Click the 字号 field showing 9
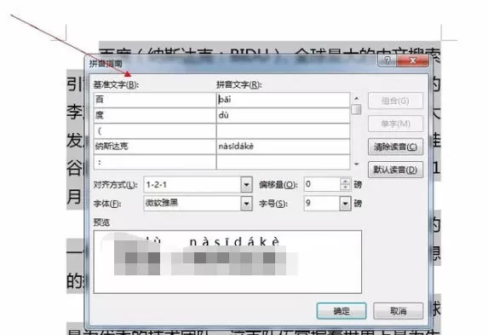 click(x=322, y=204)
